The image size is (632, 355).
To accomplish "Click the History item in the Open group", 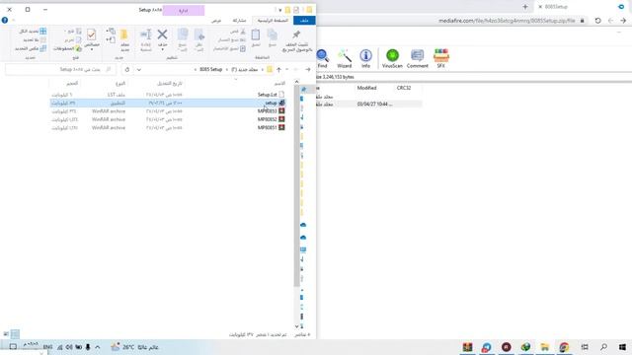I will point(67,48).
